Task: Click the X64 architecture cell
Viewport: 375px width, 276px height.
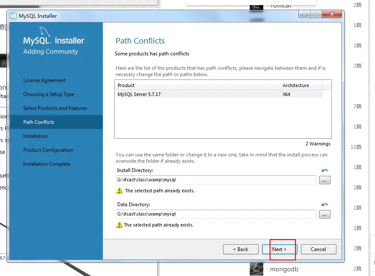Action: tap(286, 94)
